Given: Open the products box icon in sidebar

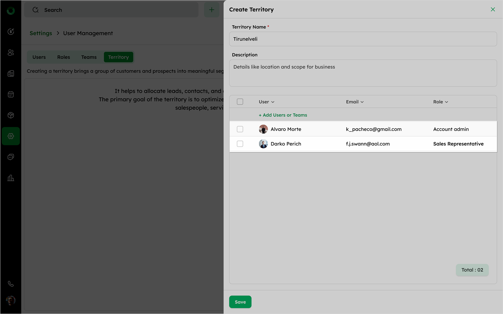Looking at the screenshot, I should 11,115.
